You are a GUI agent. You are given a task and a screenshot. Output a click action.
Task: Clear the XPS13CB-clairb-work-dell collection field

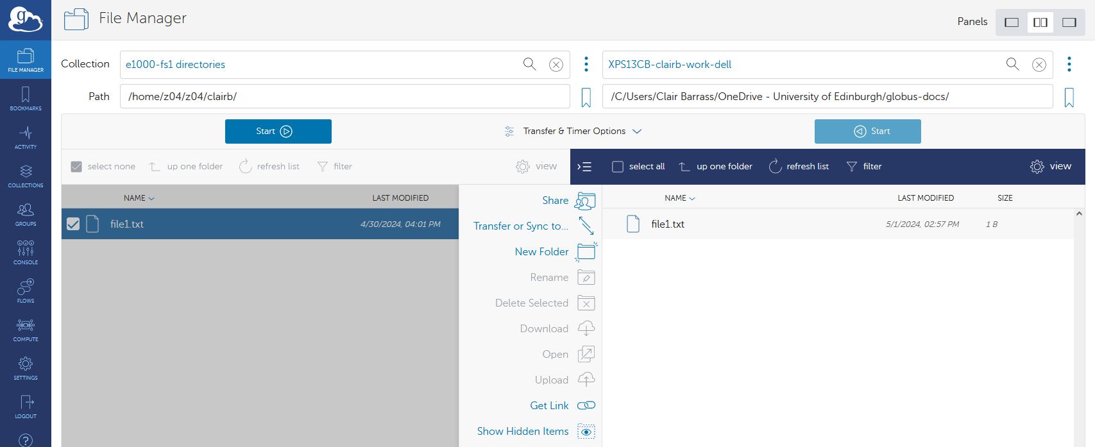coord(1039,65)
